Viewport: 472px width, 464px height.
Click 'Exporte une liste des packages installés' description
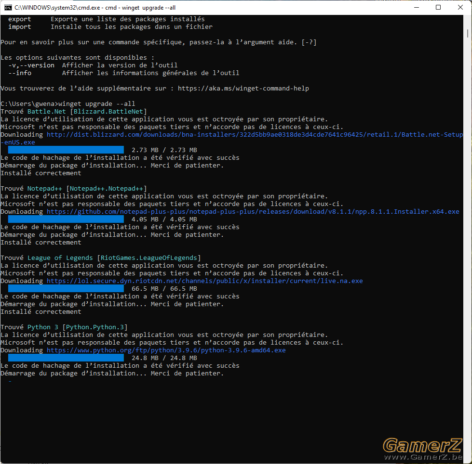coord(128,19)
